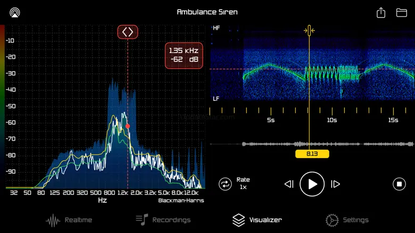Click the 5s timeline mark
Image resolution: width=415 pixels, height=233 pixels.
point(271,120)
